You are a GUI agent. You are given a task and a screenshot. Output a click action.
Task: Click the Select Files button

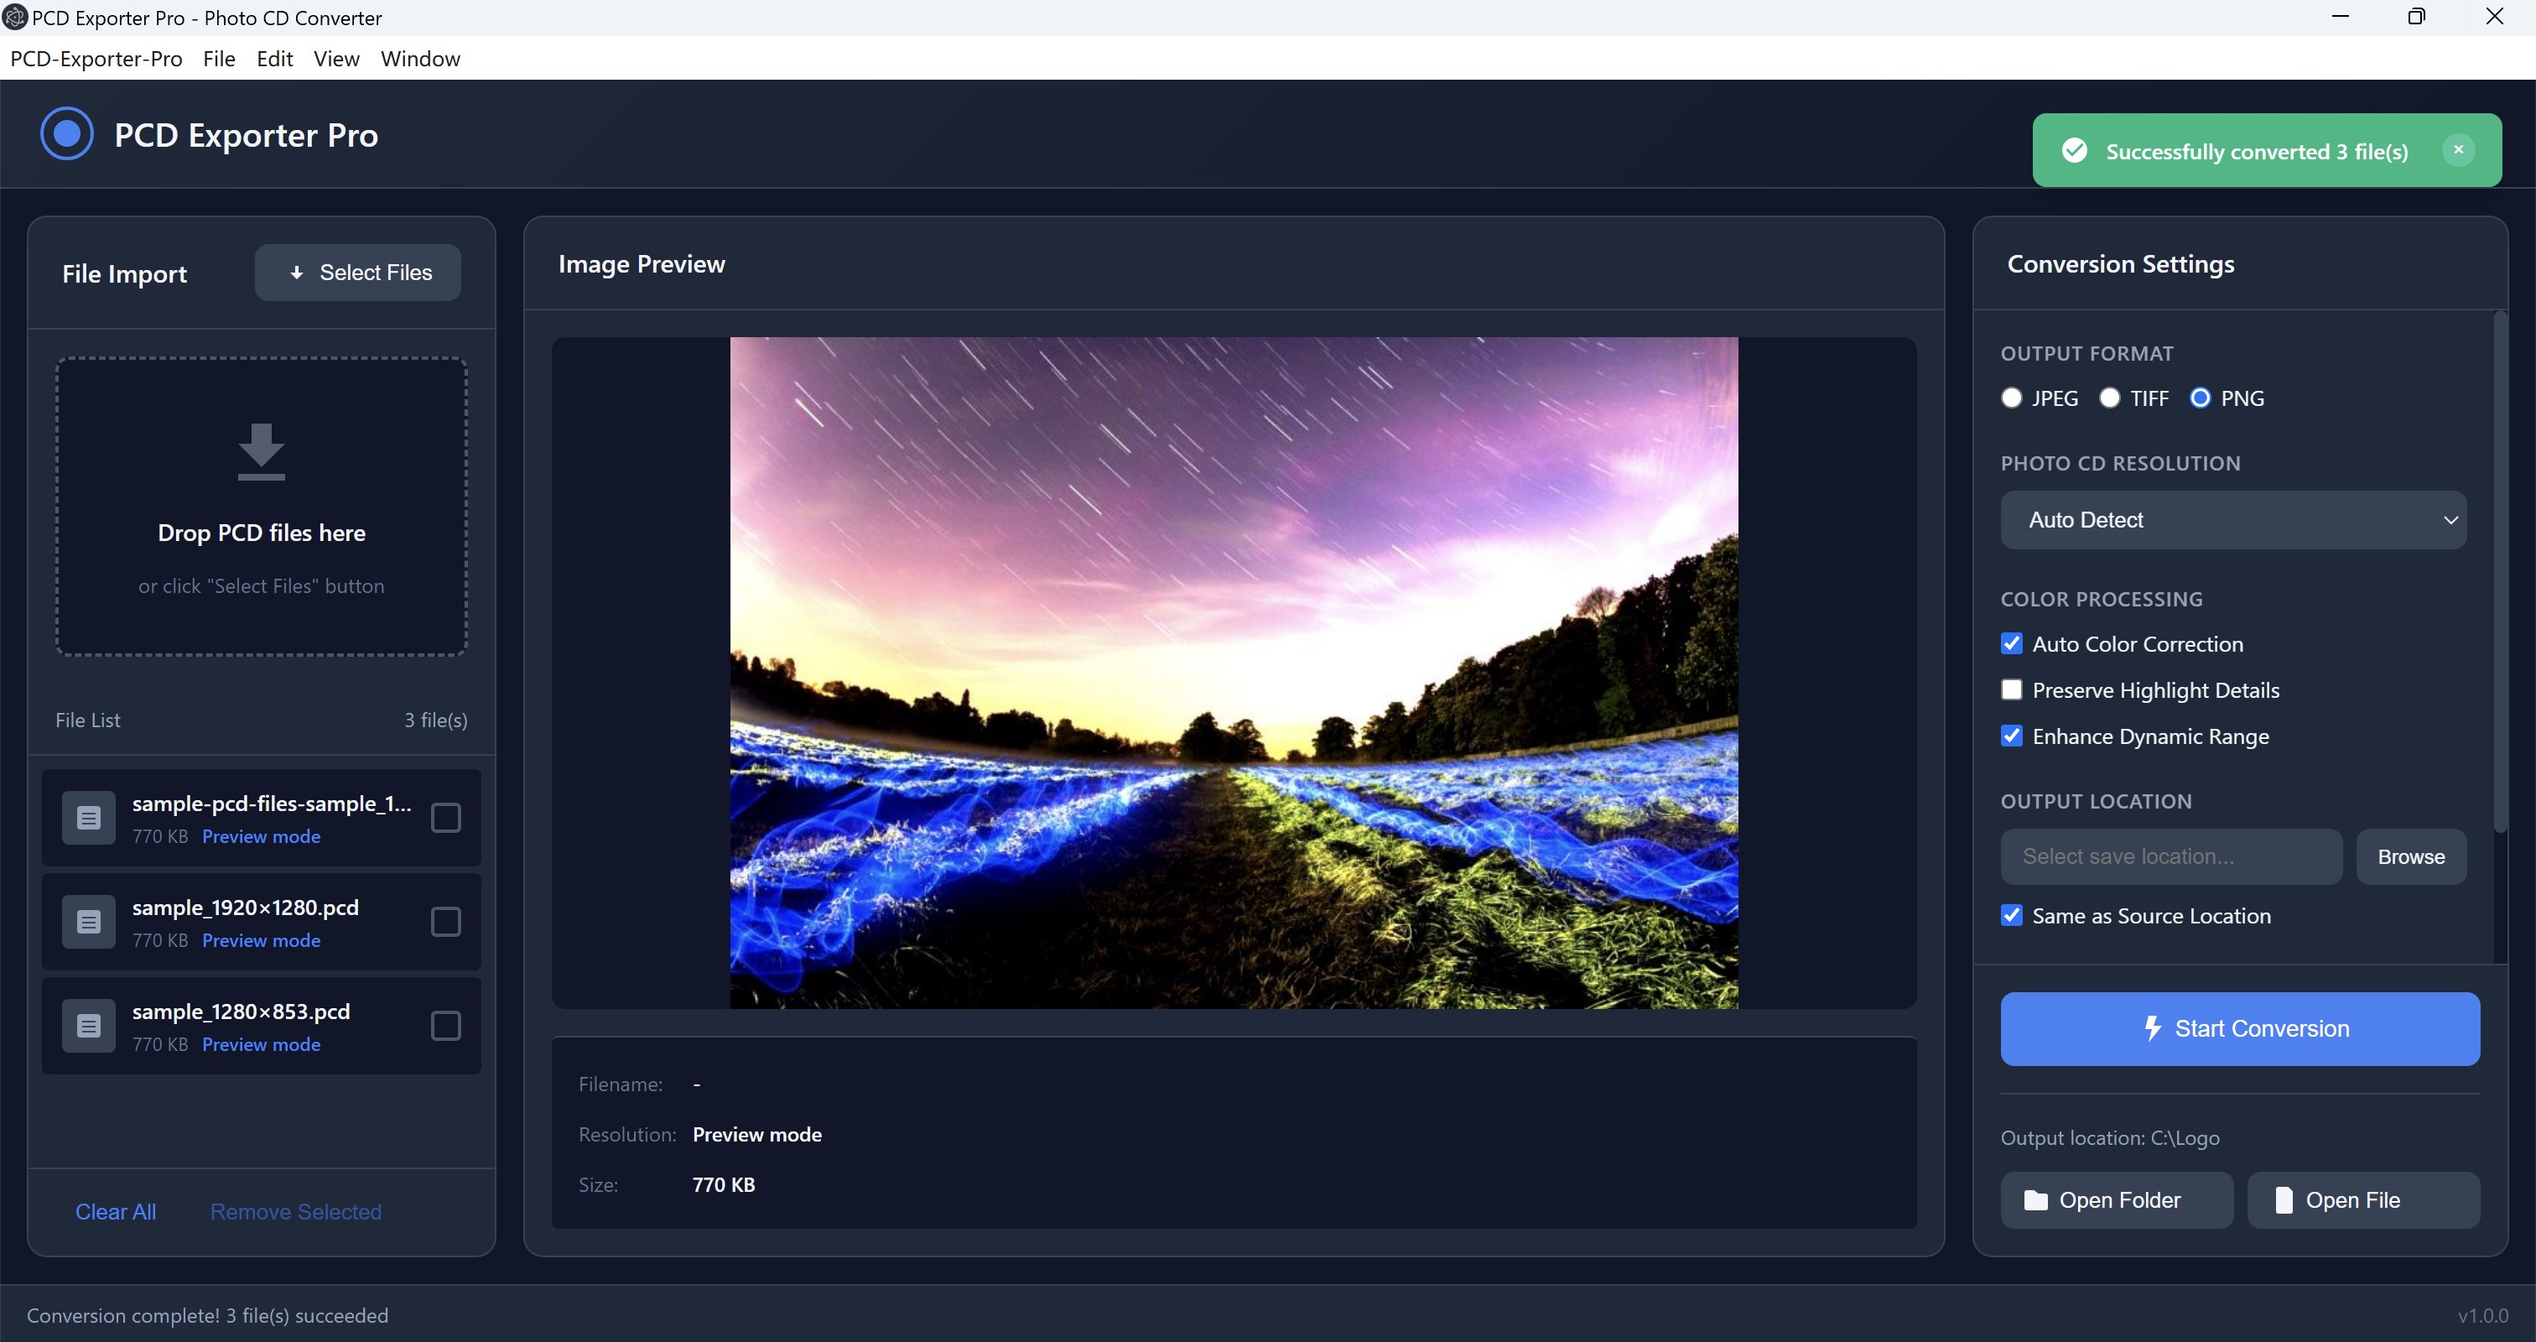[x=357, y=273]
